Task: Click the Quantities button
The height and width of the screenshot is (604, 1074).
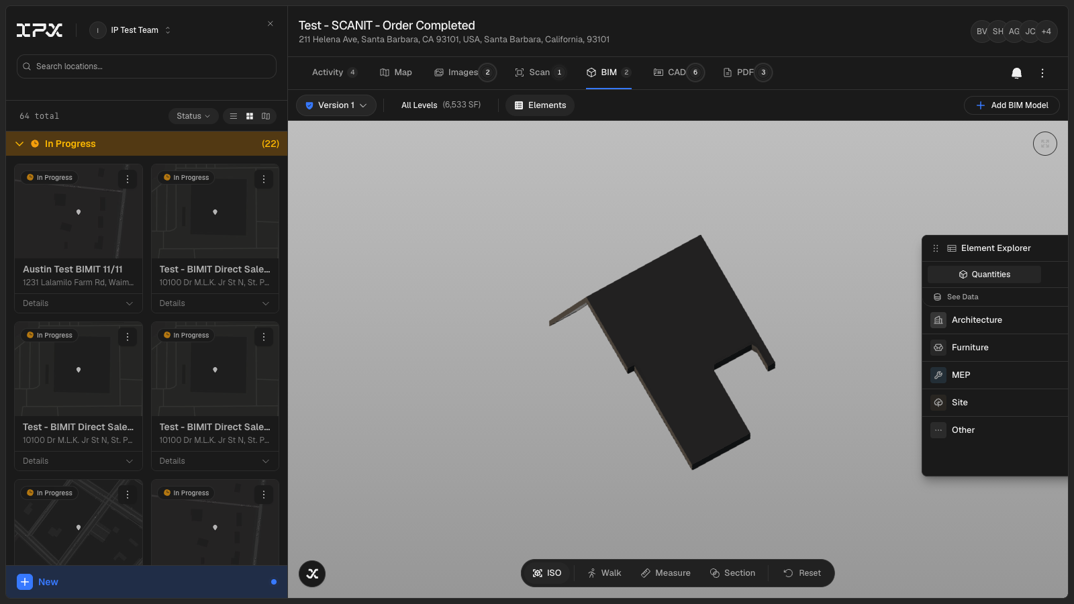Action: click(984, 274)
